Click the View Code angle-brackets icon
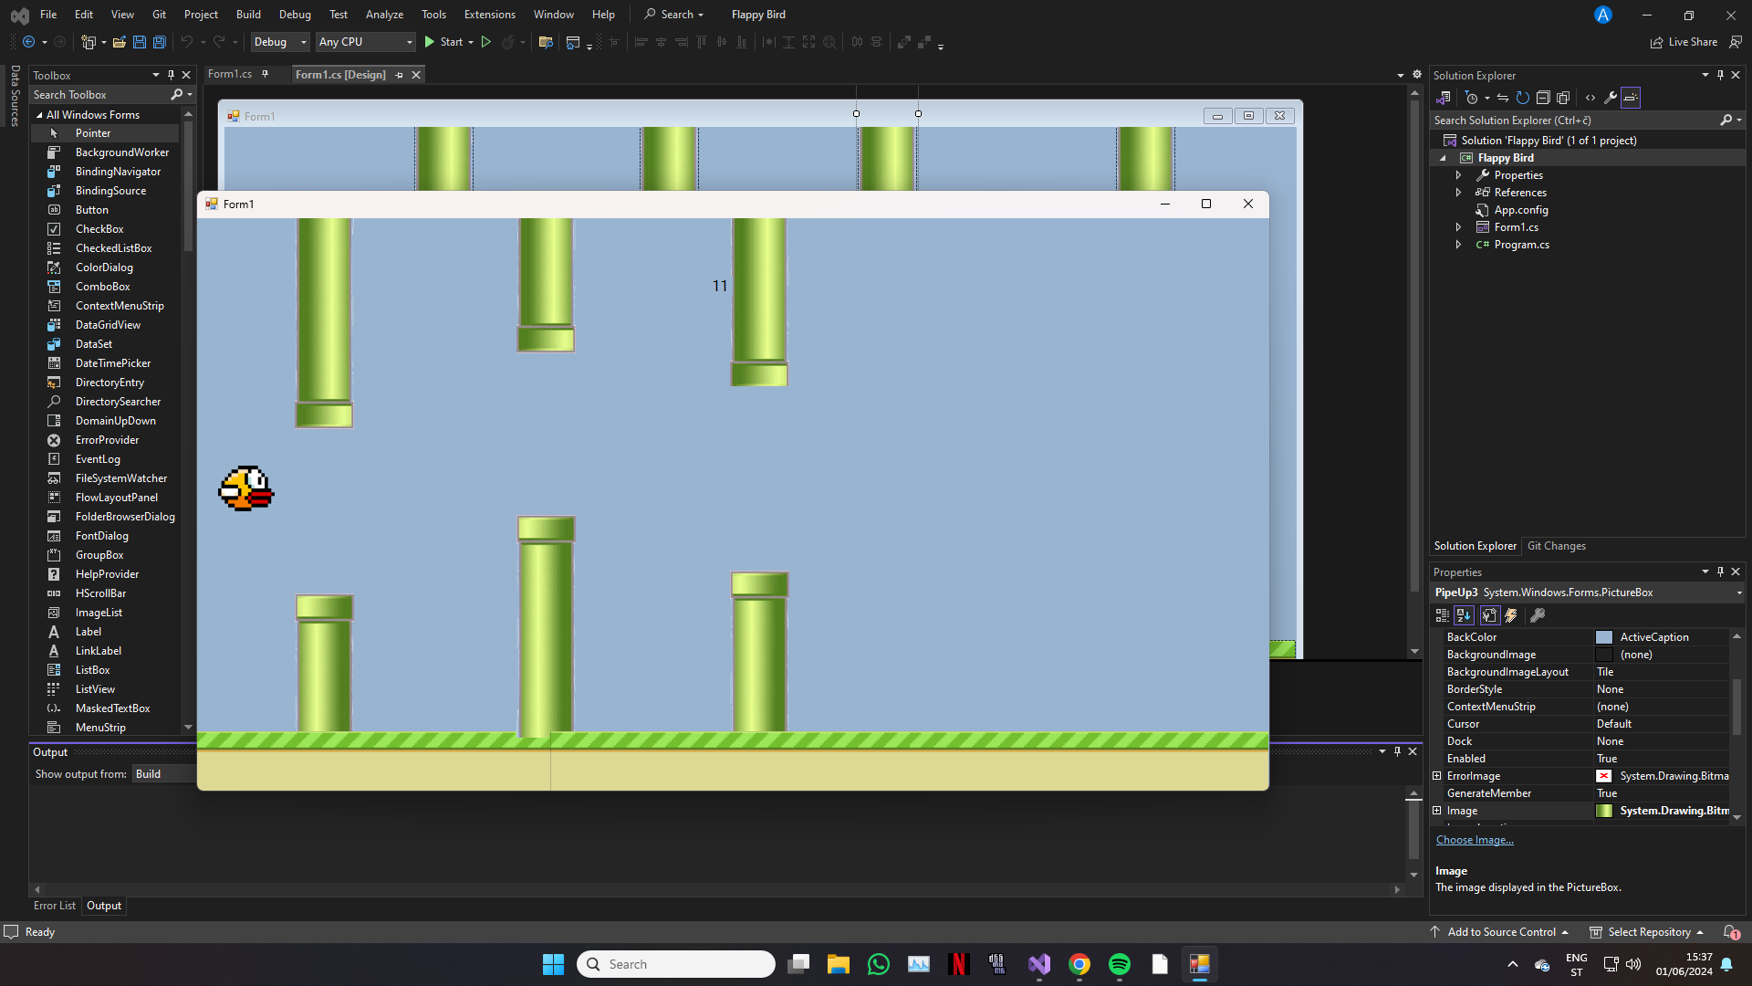This screenshot has width=1752, height=986. tap(1590, 98)
